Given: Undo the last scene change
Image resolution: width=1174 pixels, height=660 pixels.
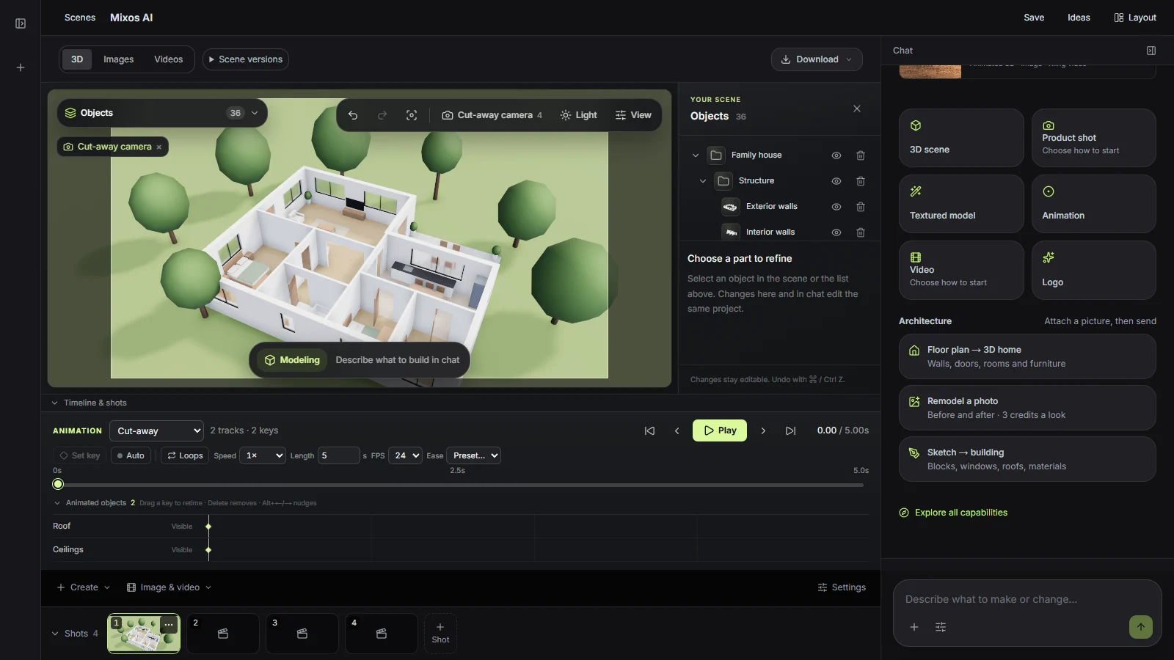Looking at the screenshot, I should [x=353, y=115].
